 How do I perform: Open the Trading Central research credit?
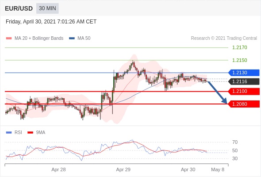pos(224,38)
